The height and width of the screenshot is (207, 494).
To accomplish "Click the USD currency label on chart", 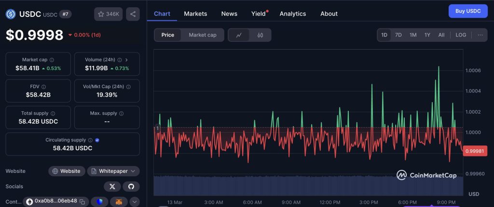I will [x=474, y=194].
